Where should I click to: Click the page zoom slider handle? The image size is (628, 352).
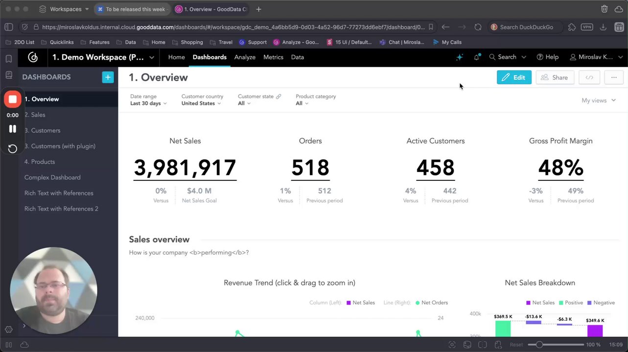[x=539, y=345]
